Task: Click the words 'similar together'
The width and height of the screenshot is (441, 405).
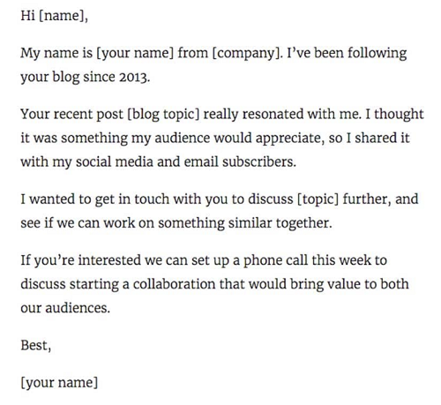Action: coord(280,223)
